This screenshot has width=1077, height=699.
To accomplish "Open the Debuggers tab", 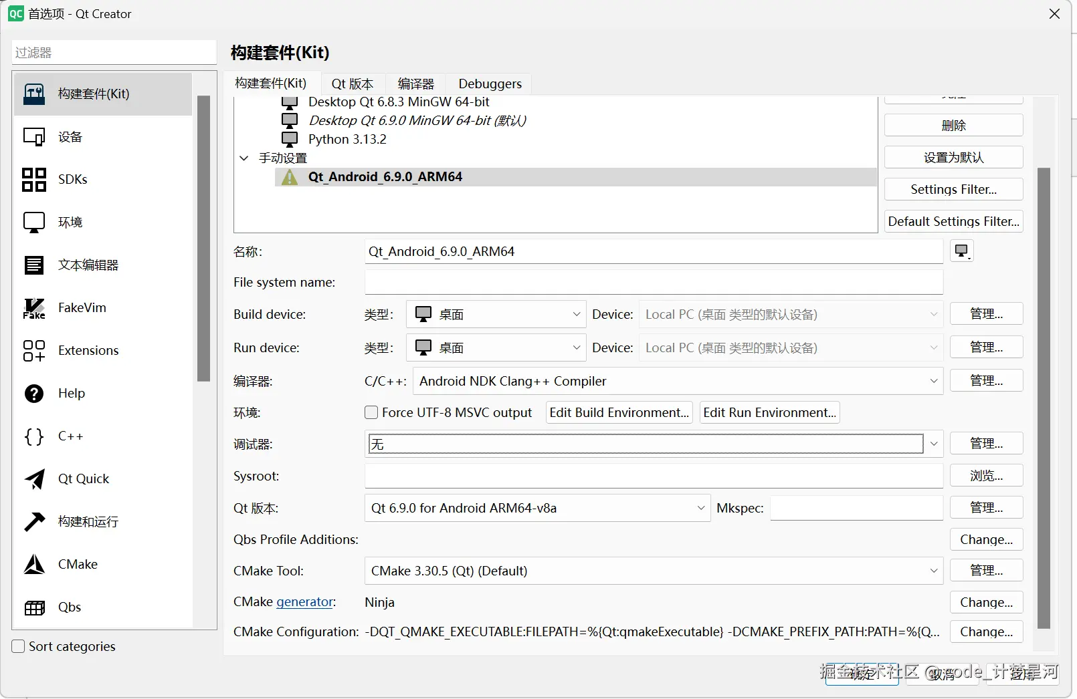I will 490,84.
